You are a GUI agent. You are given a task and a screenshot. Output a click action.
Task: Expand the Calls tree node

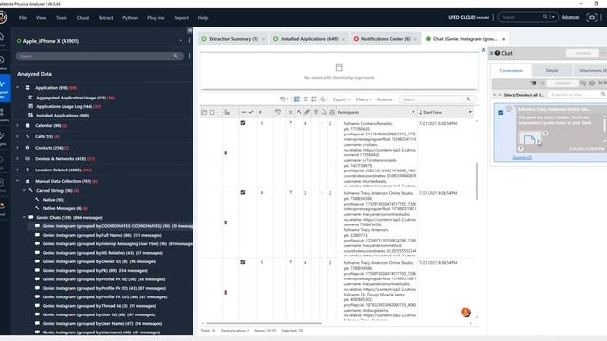tap(18, 136)
